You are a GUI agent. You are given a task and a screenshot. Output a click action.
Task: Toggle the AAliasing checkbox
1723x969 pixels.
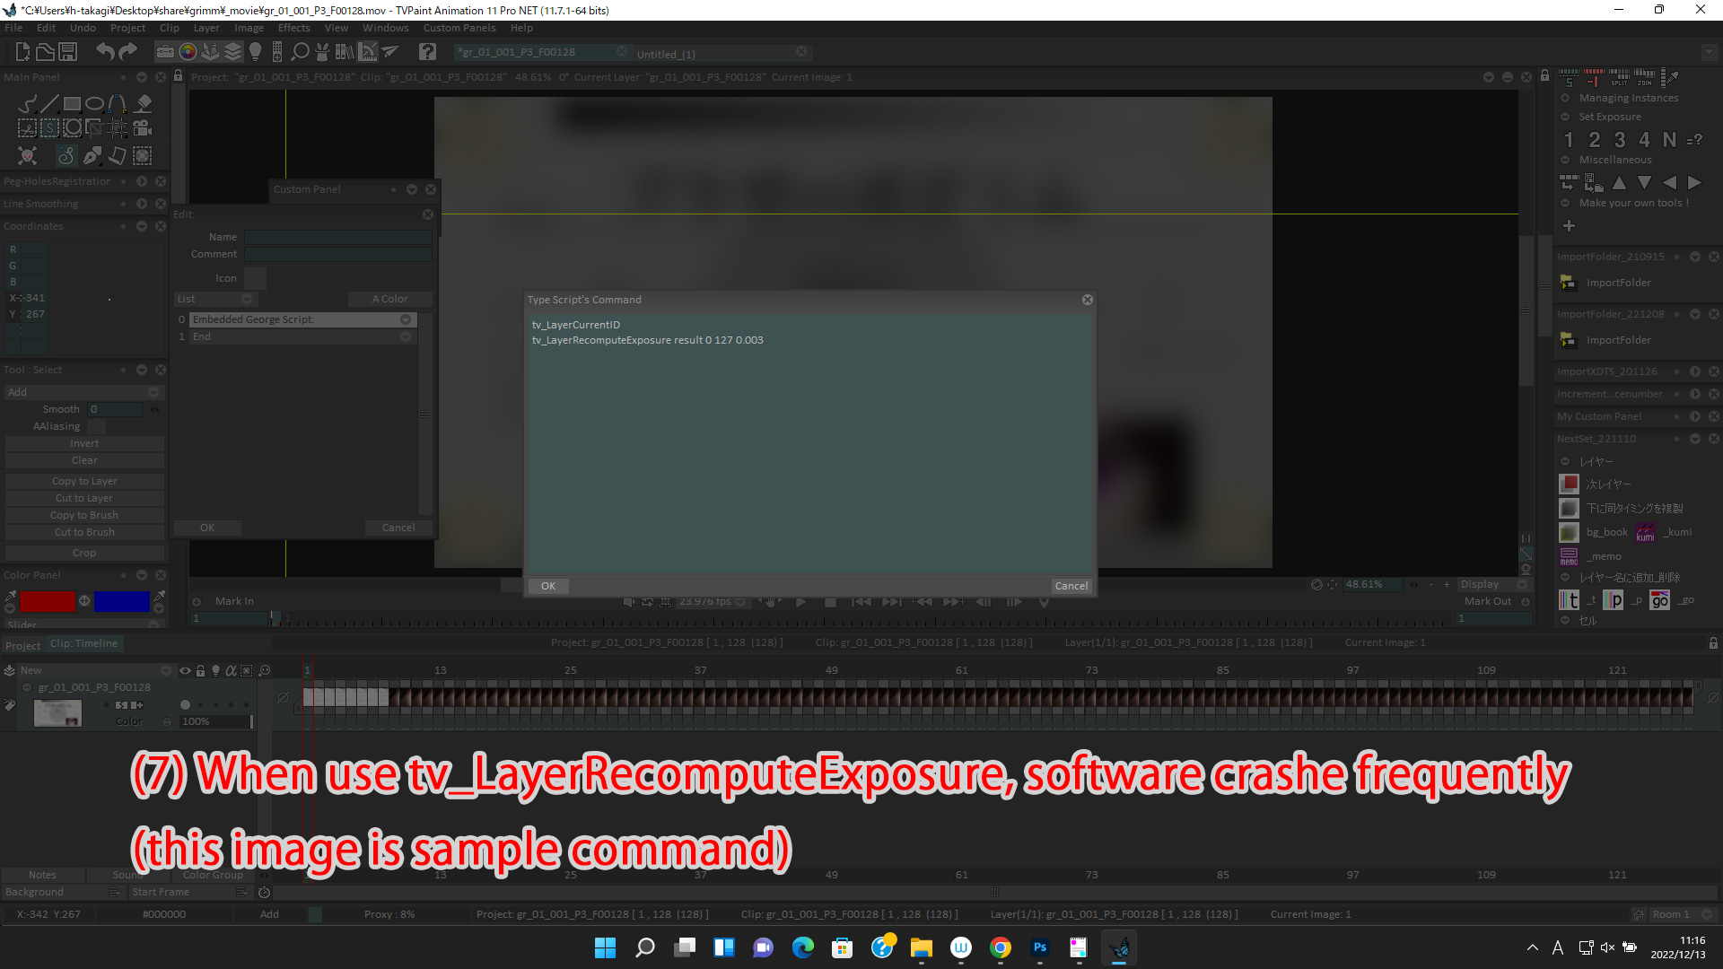pyautogui.click(x=97, y=426)
